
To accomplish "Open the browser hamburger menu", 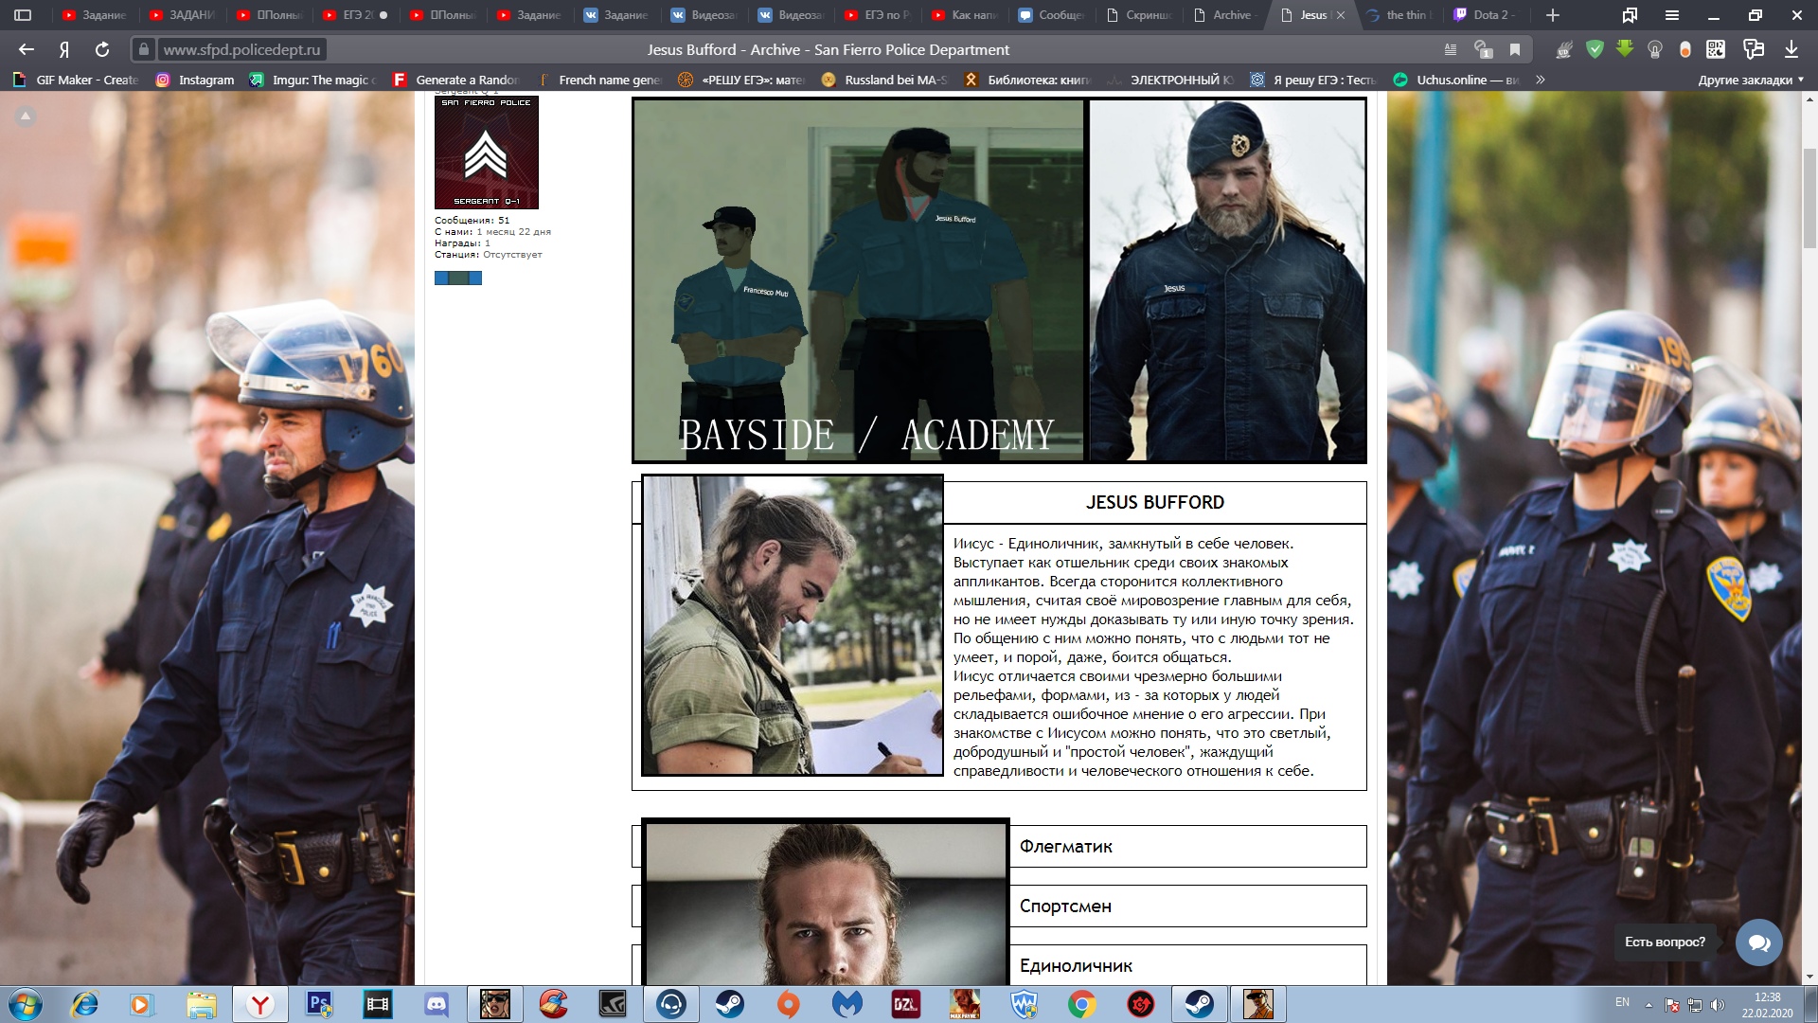I will 1672,15.
